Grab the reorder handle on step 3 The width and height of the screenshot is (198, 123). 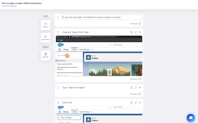click(140, 88)
